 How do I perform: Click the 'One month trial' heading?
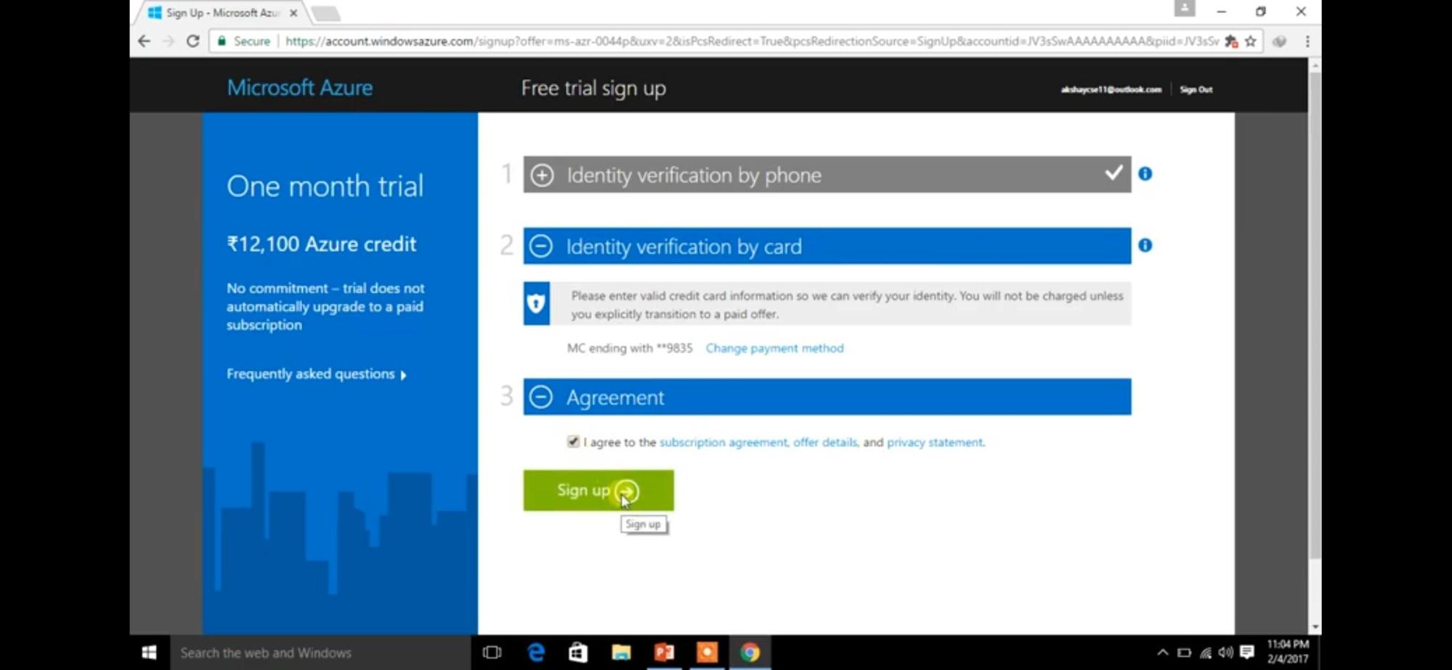pos(325,187)
